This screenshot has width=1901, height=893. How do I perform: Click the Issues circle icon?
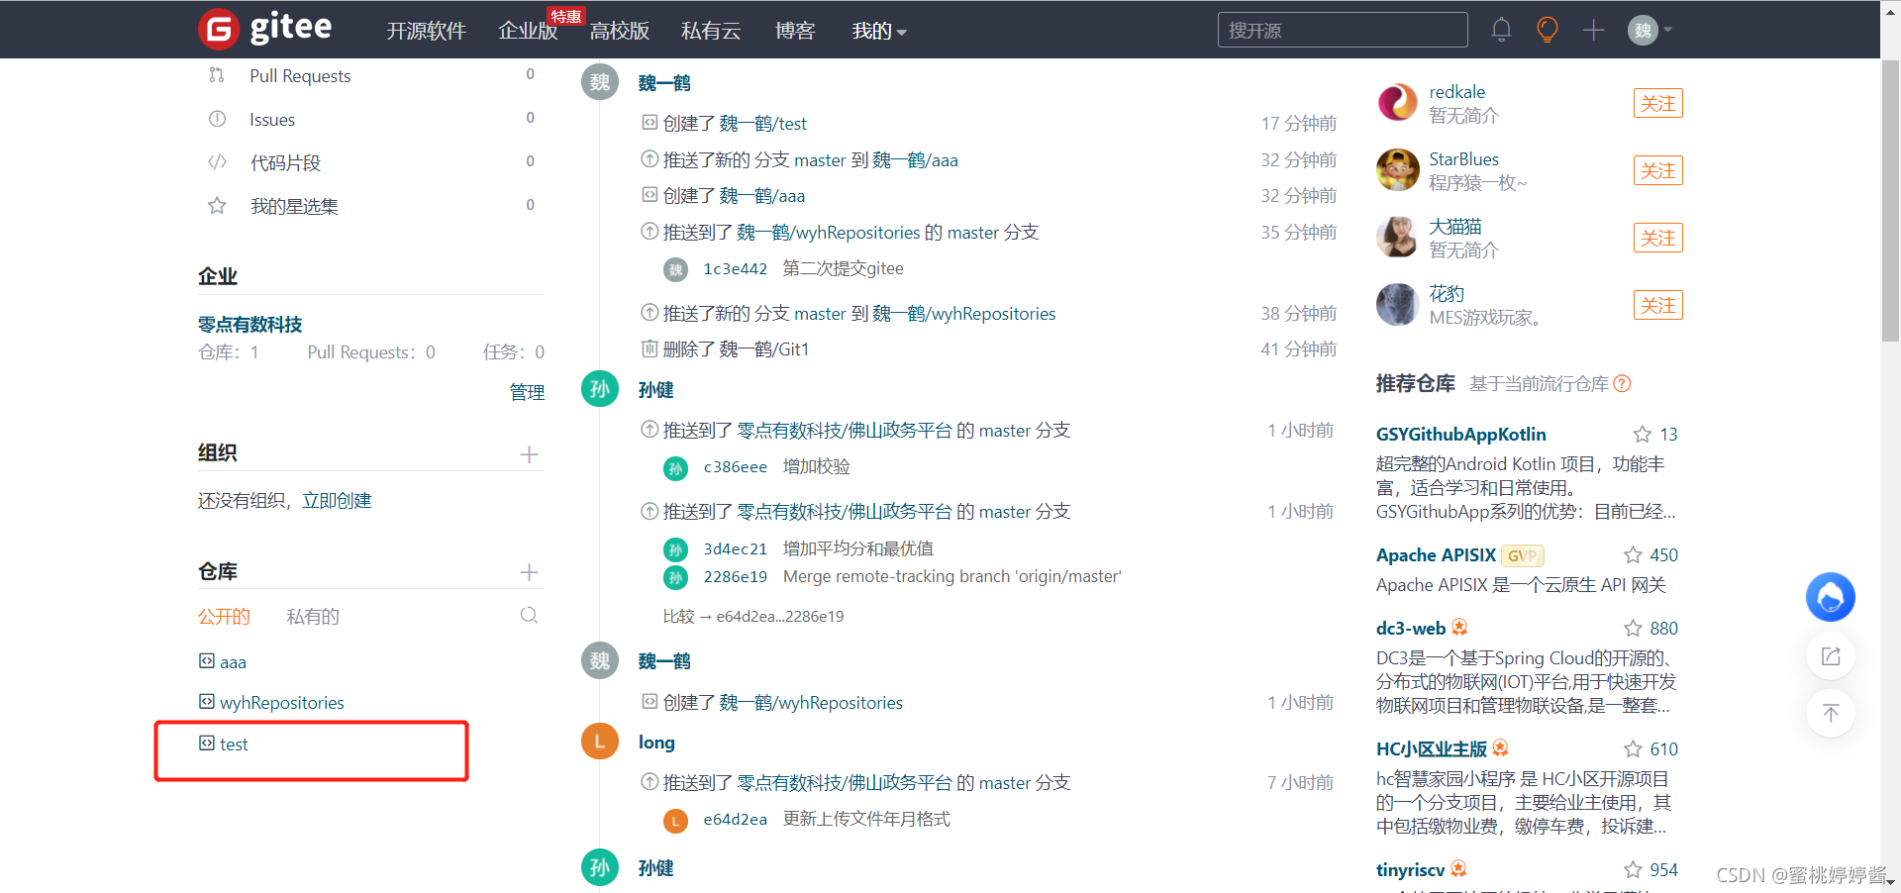tap(217, 119)
